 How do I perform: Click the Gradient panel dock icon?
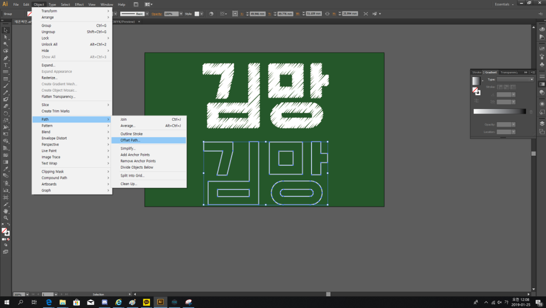click(542, 83)
